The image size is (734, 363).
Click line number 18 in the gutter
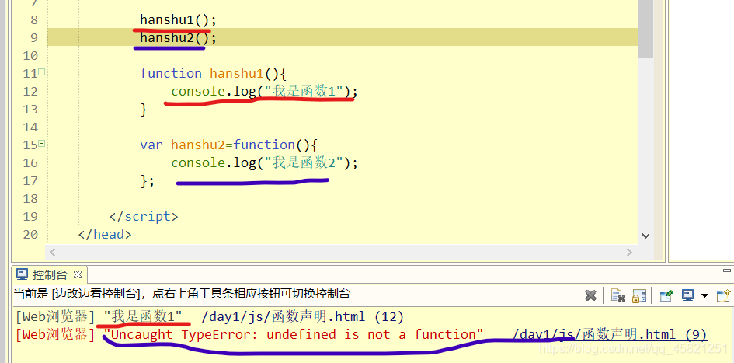(30, 198)
